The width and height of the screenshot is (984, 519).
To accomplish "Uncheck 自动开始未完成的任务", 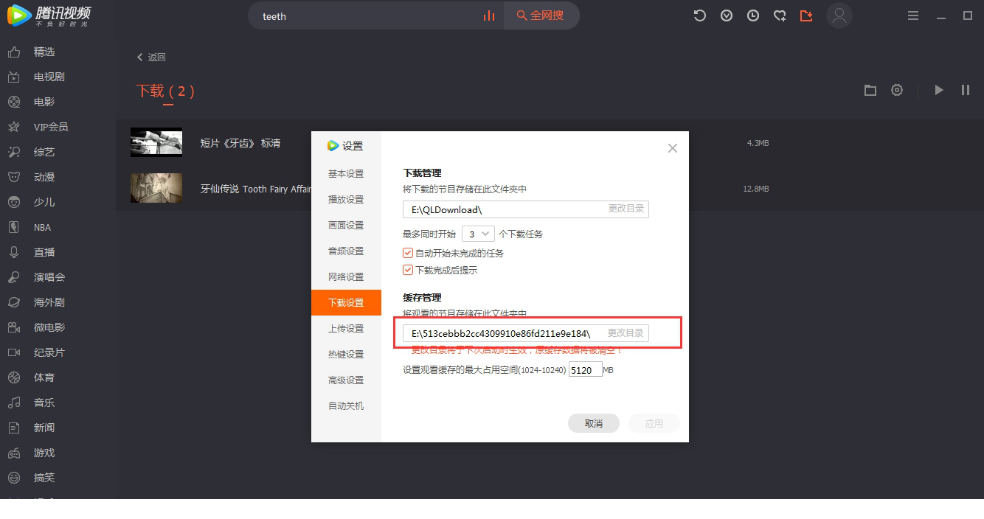I will point(408,253).
